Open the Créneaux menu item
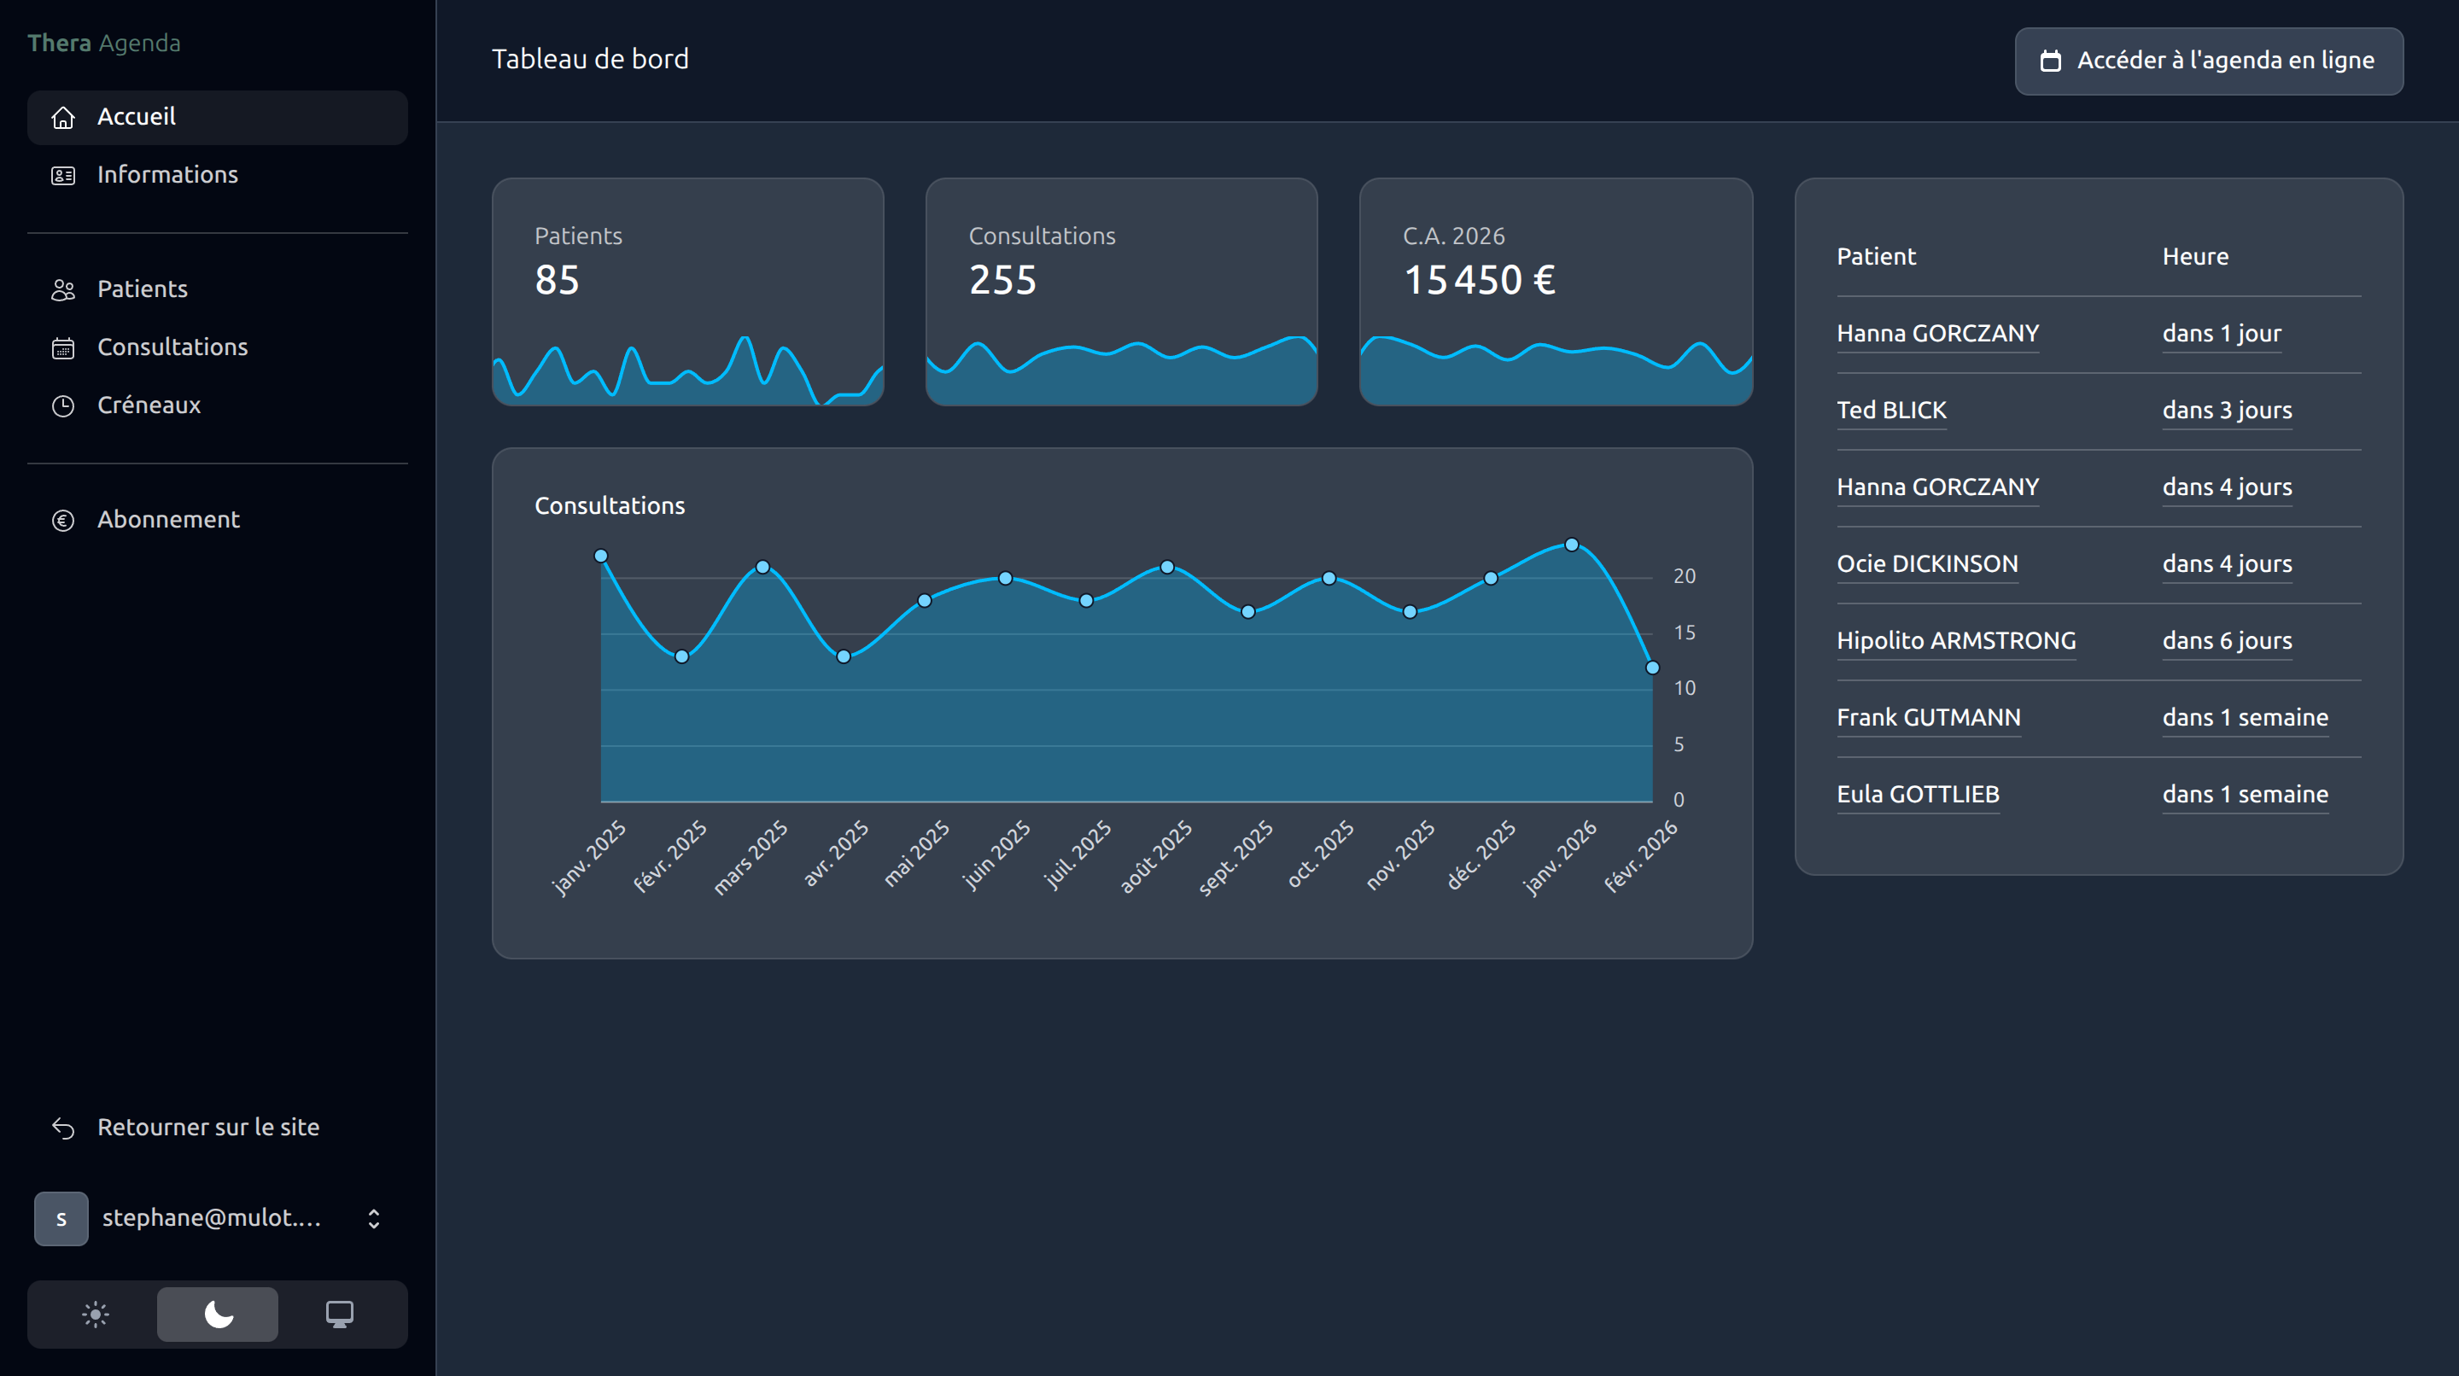This screenshot has width=2459, height=1376. click(x=149, y=405)
